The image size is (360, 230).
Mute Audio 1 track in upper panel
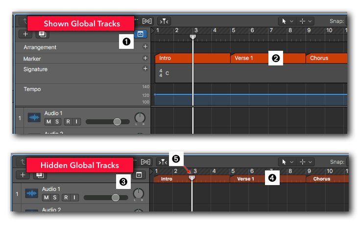(48, 122)
